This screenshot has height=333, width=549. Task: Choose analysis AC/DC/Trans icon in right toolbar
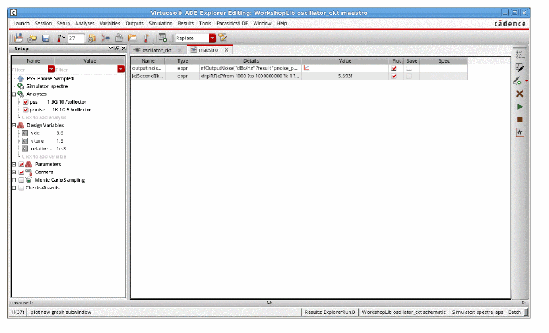point(520,54)
